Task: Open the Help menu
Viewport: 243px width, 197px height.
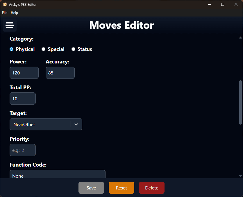Action: pos(14,13)
